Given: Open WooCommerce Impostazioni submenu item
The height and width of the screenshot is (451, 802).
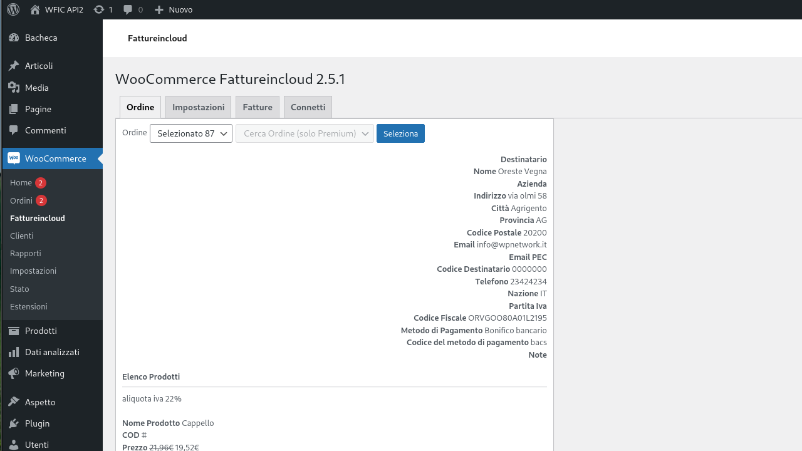Looking at the screenshot, I should point(33,271).
